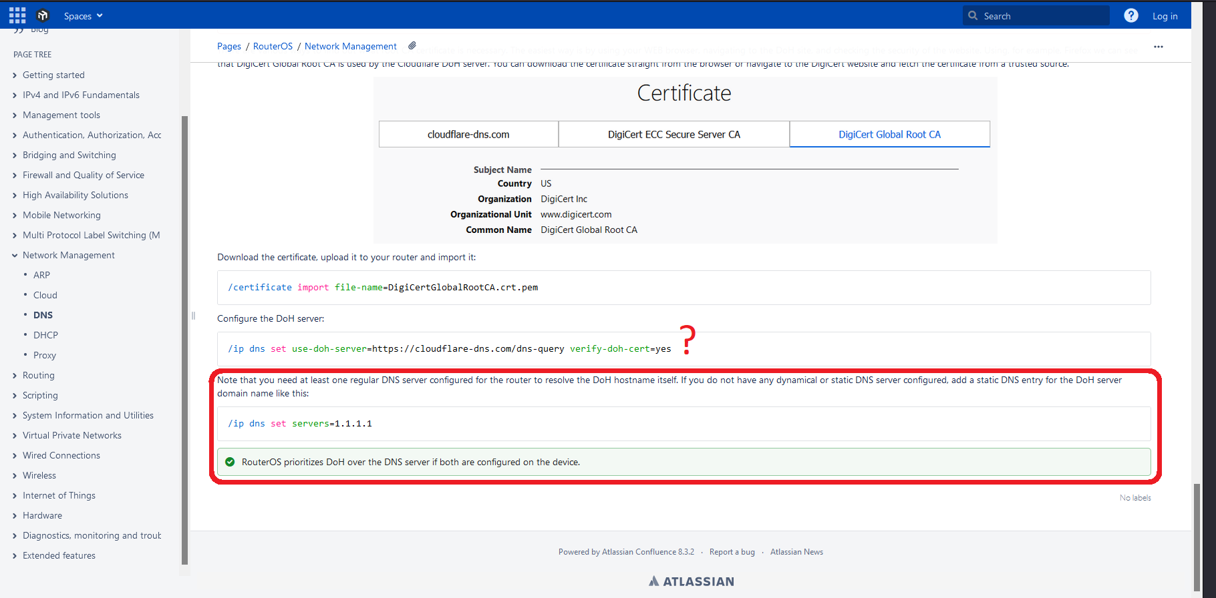Open Authentication, Authorization, Accounting page link

pyautogui.click(x=92, y=135)
